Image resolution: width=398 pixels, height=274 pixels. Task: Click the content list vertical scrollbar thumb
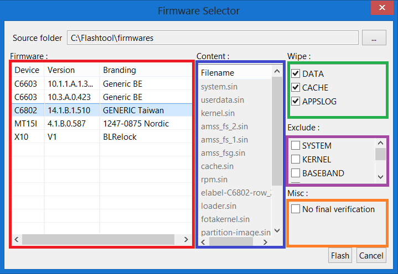[x=277, y=131]
